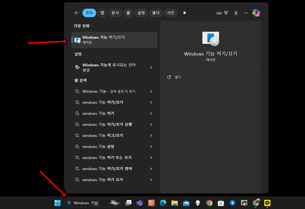Open Windows 기능에 표시되는 언어 변경 setting
The width and height of the screenshot is (305, 209).
(114, 67)
